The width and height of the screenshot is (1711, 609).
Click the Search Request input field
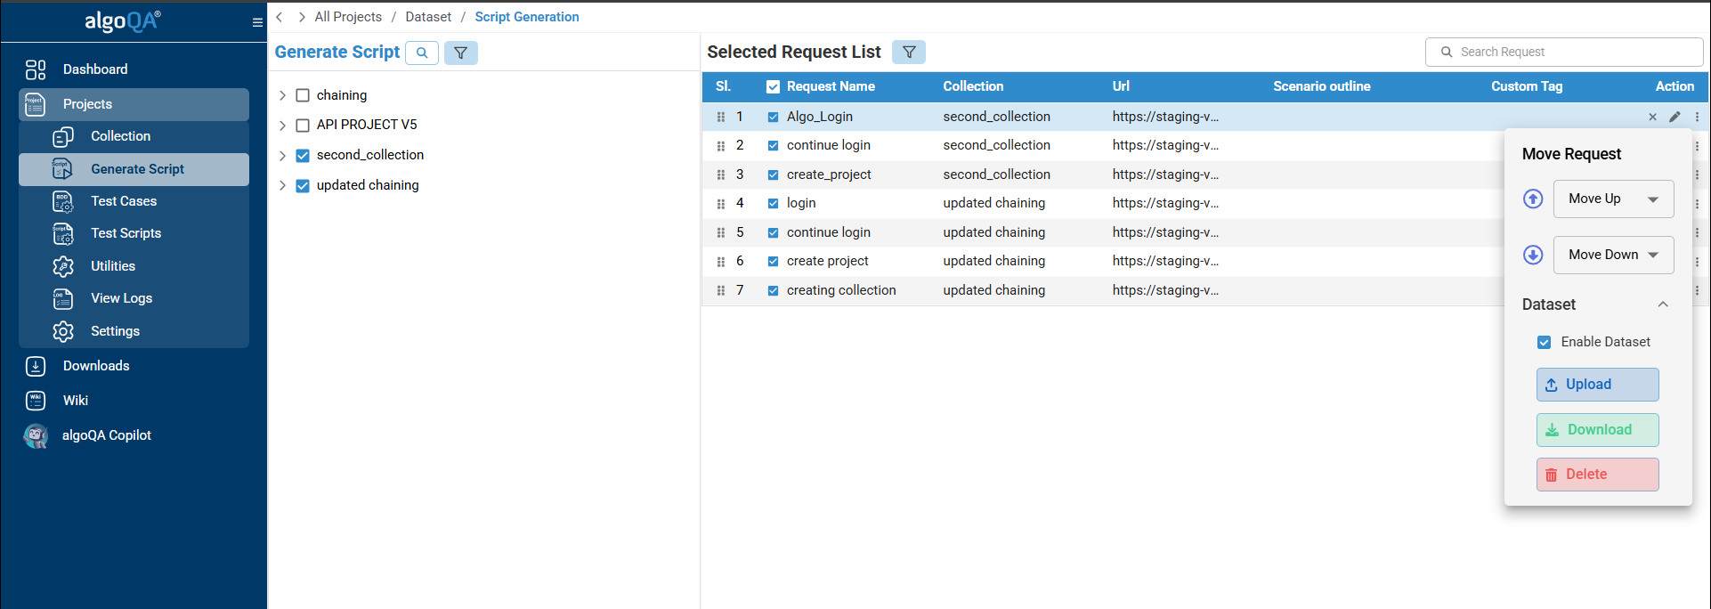[1564, 52]
